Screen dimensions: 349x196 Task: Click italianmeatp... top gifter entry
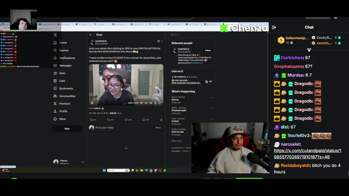coord(293,40)
